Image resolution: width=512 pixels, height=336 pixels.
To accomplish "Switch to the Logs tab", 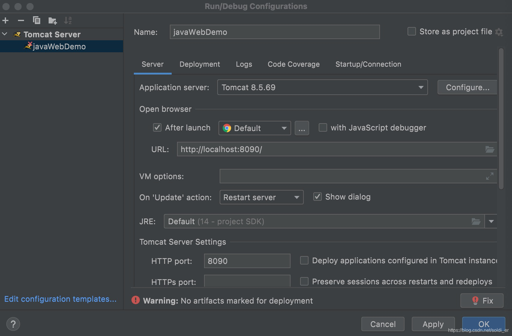I will (244, 64).
